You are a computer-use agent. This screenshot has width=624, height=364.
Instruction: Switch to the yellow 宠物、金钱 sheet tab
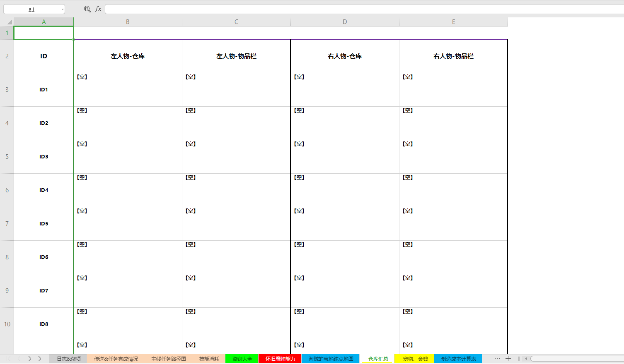point(415,359)
